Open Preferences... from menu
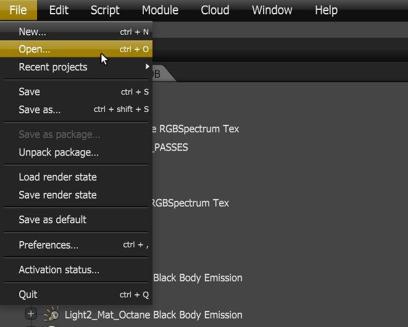Viewport: 408px width, 327px height. pos(77,245)
